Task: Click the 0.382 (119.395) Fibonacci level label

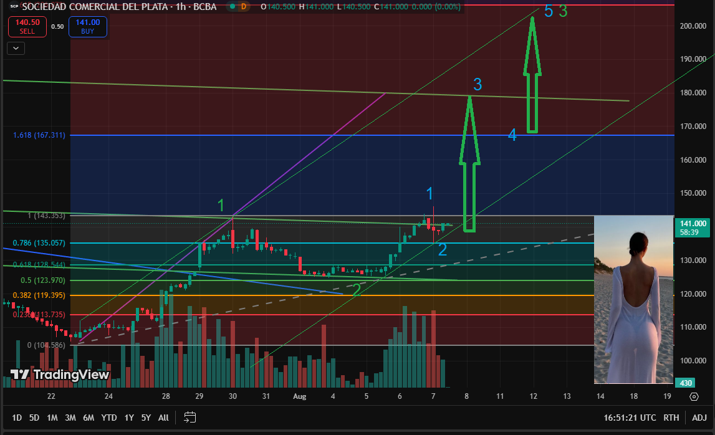Action: pyautogui.click(x=39, y=295)
